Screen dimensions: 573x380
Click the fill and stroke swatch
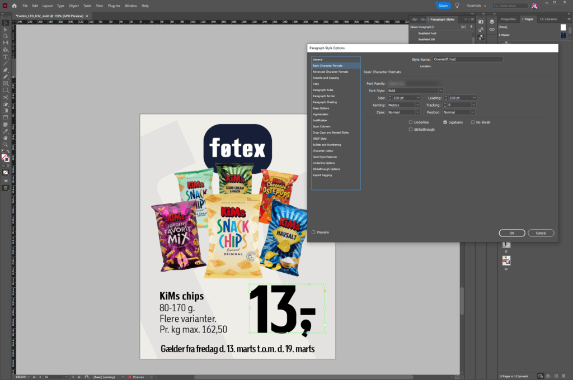[x=6, y=158]
